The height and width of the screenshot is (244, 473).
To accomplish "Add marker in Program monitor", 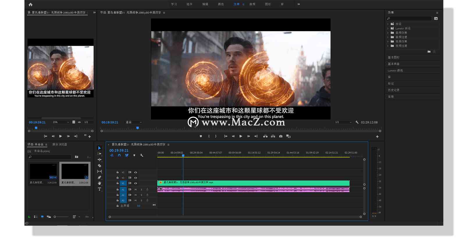I will coord(201,136).
